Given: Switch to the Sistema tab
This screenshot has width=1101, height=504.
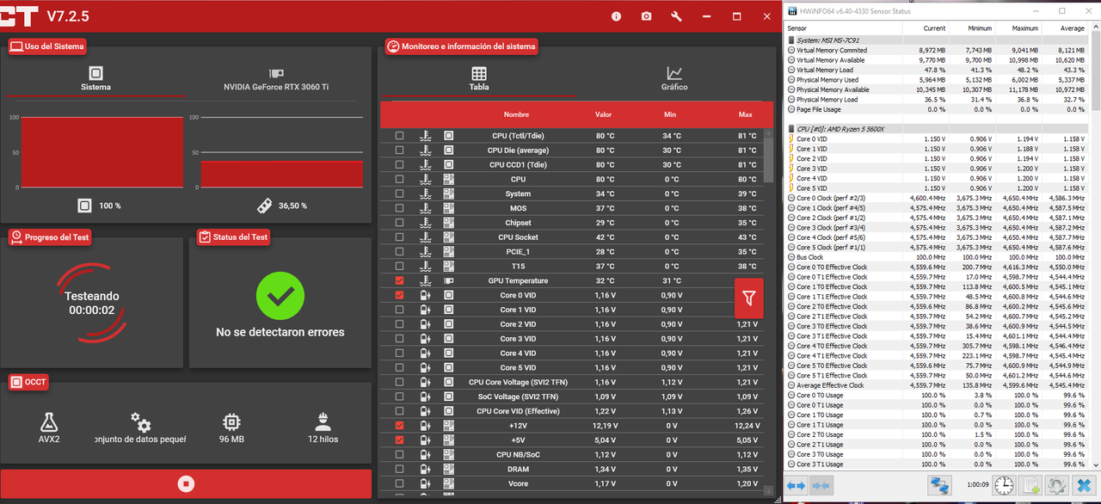Looking at the screenshot, I should (x=95, y=80).
